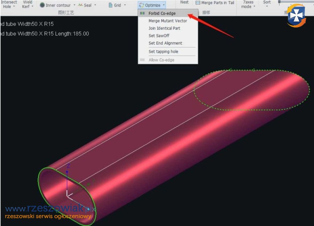Open the Grid dropdown arrow

click(x=125, y=5)
